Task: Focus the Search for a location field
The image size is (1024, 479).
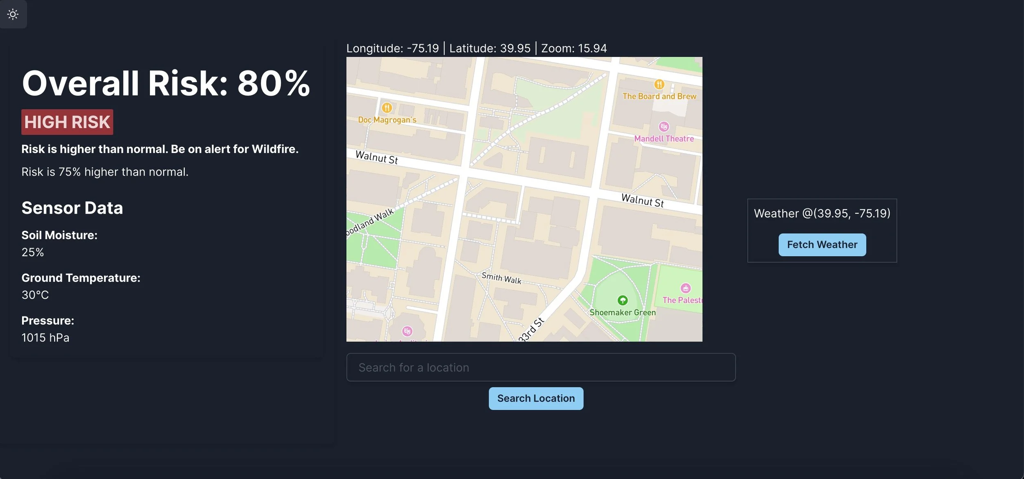Action: (541, 367)
